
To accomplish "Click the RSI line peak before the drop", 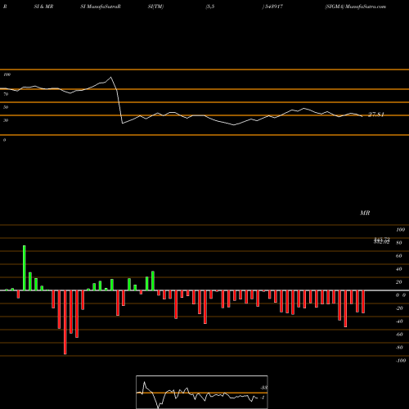I will pos(110,78).
